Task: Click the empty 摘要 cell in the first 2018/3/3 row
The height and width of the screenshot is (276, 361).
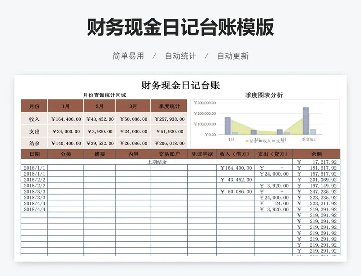Action: [99, 192]
